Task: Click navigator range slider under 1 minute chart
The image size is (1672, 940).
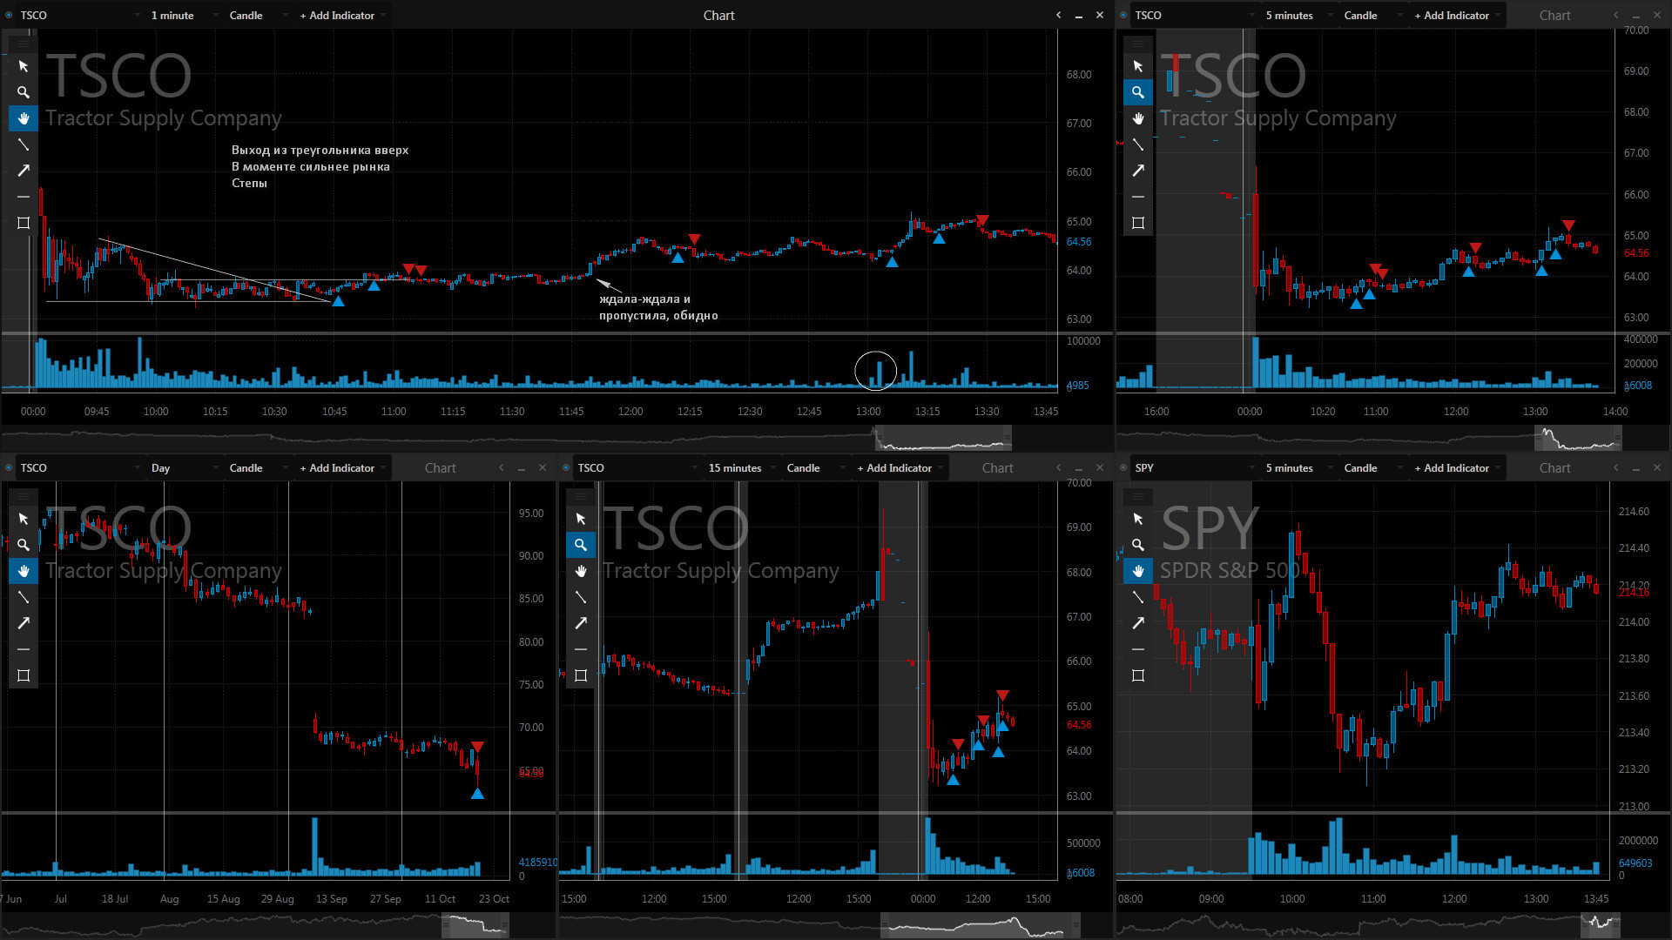Action: tap(943, 438)
